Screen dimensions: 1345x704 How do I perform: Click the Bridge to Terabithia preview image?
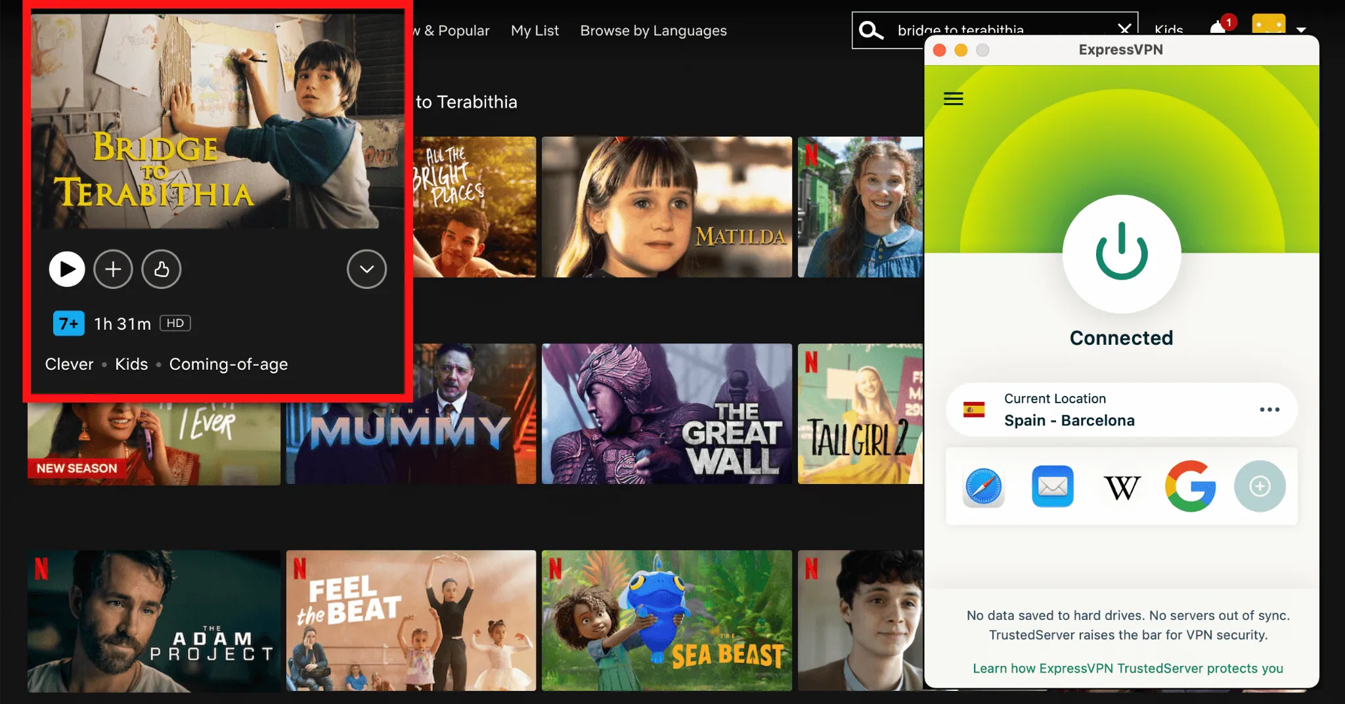pyautogui.click(x=217, y=121)
